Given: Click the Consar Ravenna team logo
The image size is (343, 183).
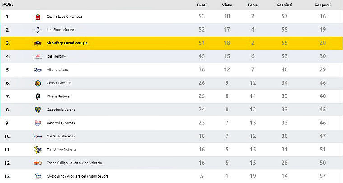Looking at the screenshot, I should click(x=37, y=83).
